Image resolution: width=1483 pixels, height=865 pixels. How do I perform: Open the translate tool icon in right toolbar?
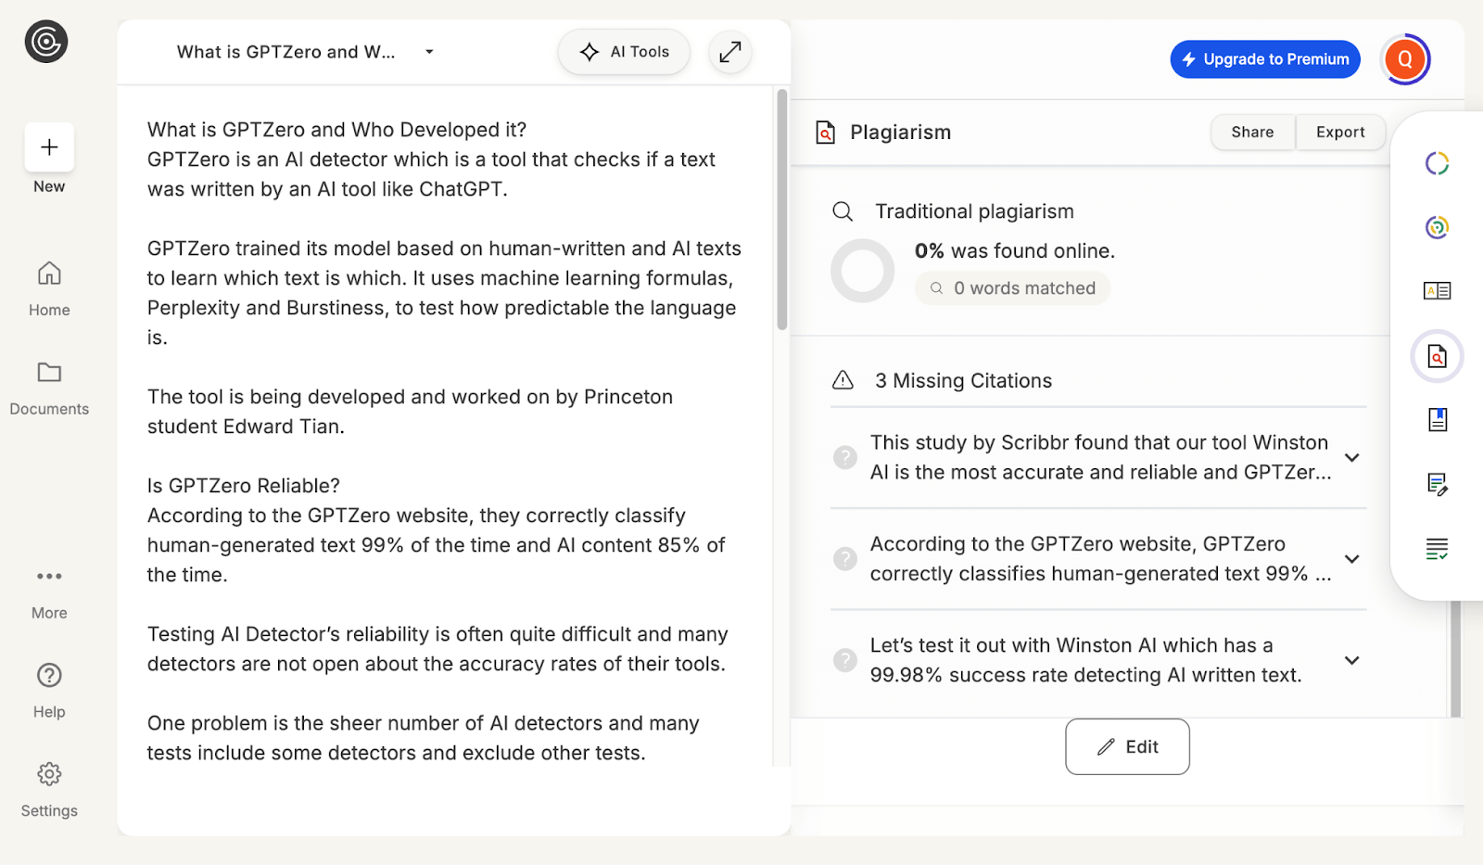click(1437, 291)
